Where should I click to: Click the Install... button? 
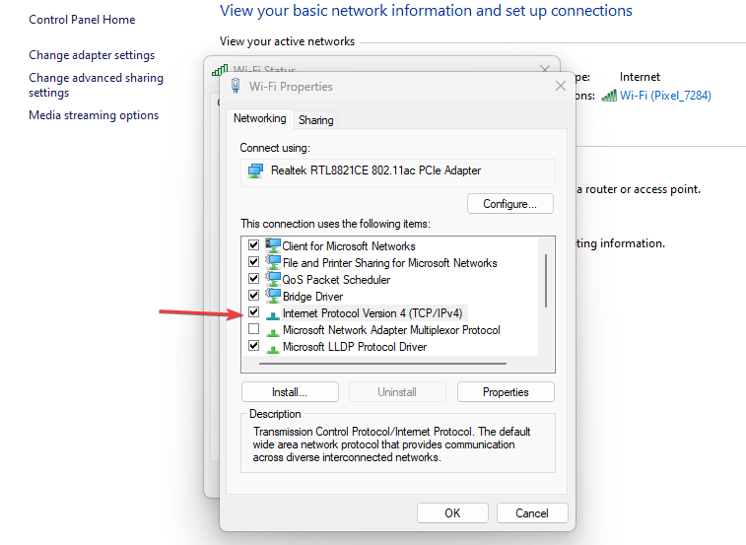[x=290, y=391]
